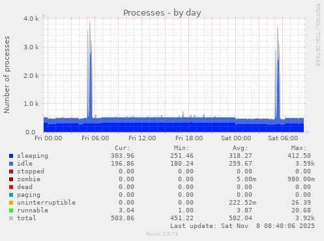Click the 'Fri 12:00' x-axis label
Image resolution: width=324 pixels, height=241 pixels.
(142, 138)
